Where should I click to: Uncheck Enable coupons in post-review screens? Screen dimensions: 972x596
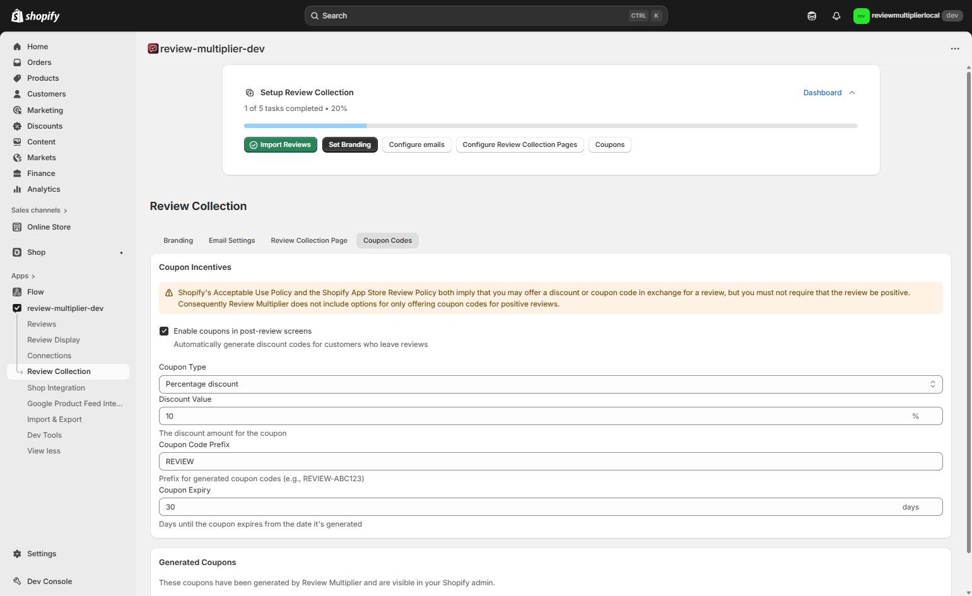pos(164,330)
